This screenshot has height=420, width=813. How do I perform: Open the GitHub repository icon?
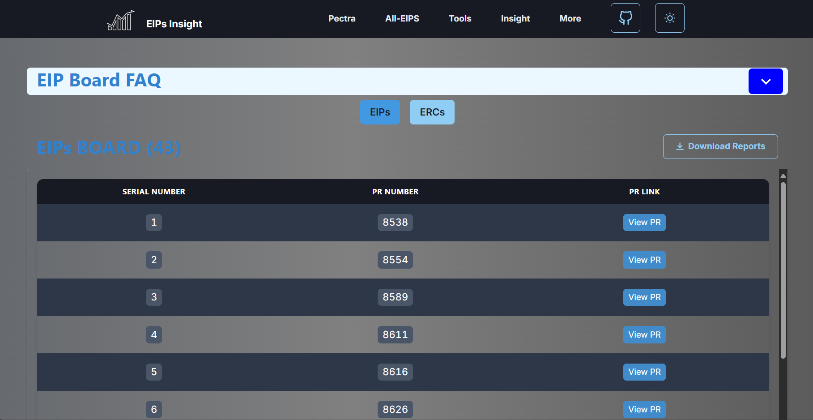[625, 18]
